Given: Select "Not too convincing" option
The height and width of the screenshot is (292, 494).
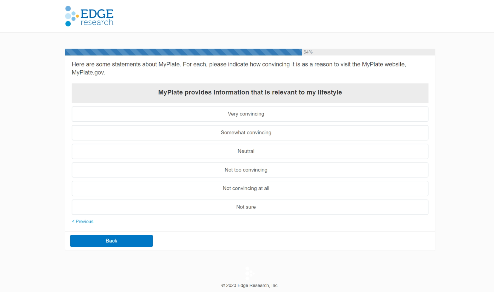Looking at the screenshot, I should 250,170.
